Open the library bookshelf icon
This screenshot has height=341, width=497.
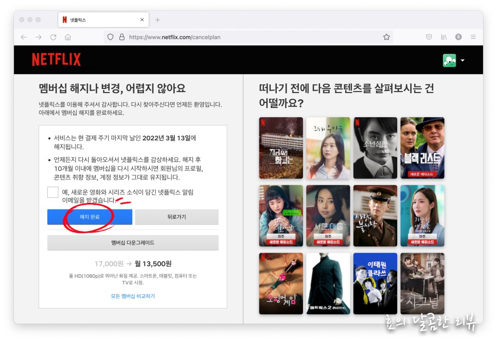tap(443, 37)
